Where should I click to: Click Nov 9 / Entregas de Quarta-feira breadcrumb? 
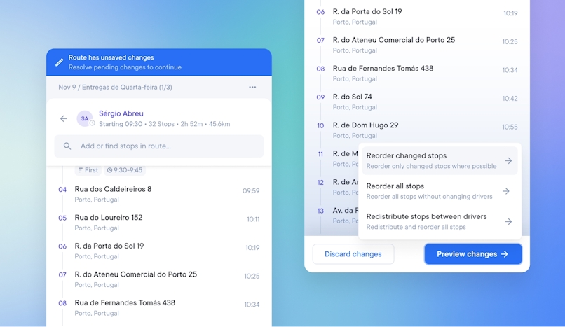[115, 87]
